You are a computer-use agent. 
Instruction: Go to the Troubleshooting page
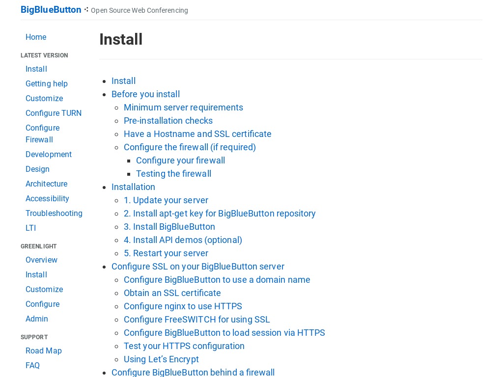pos(54,214)
